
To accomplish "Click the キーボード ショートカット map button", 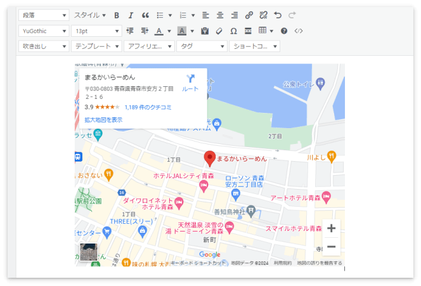I will [198, 263].
